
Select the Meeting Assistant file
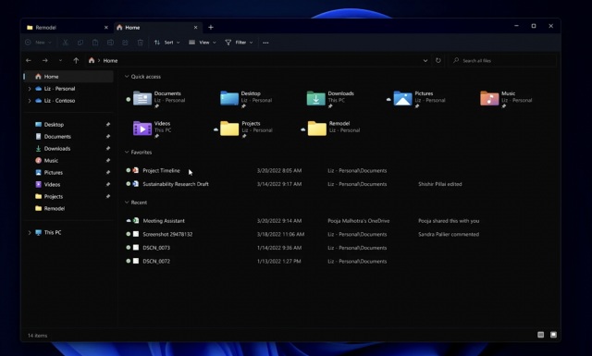164,221
